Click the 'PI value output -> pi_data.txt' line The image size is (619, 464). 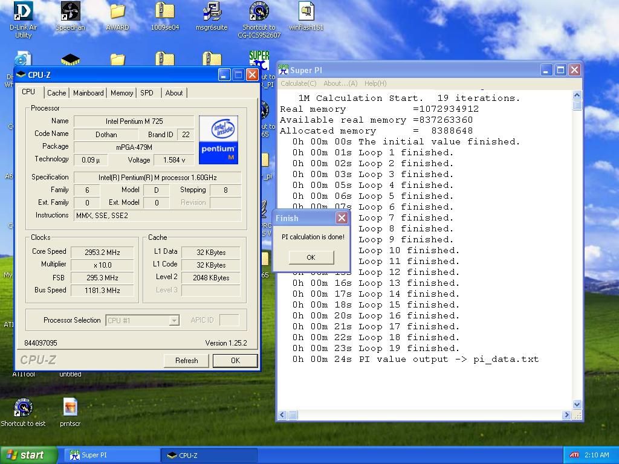pos(415,359)
